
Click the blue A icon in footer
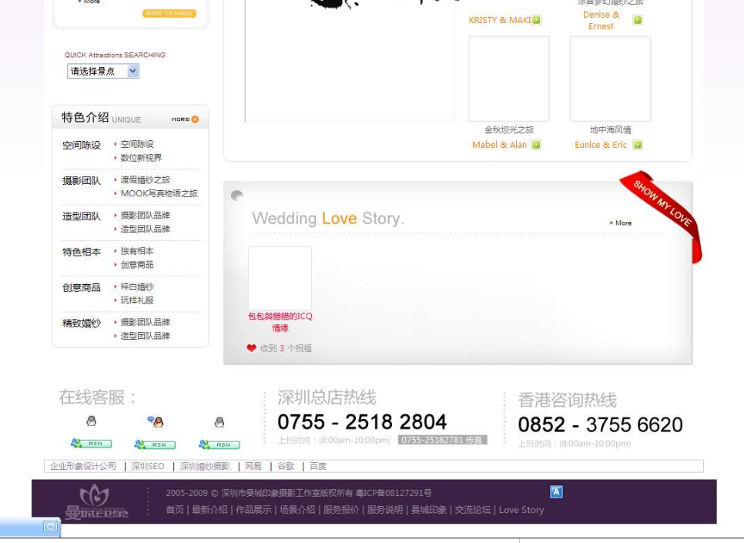(x=556, y=491)
